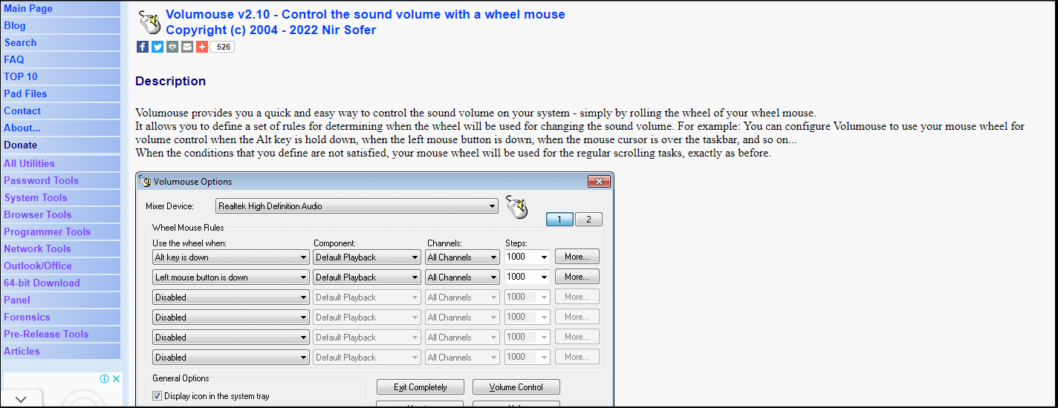The width and height of the screenshot is (1058, 408).
Task: Toggle 'Display icon in the system tray' checkbox
Action: (x=157, y=396)
